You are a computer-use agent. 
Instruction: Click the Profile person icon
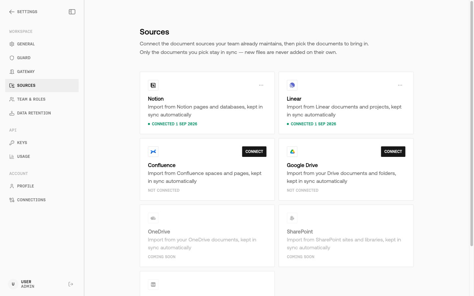(x=12, y=186)
